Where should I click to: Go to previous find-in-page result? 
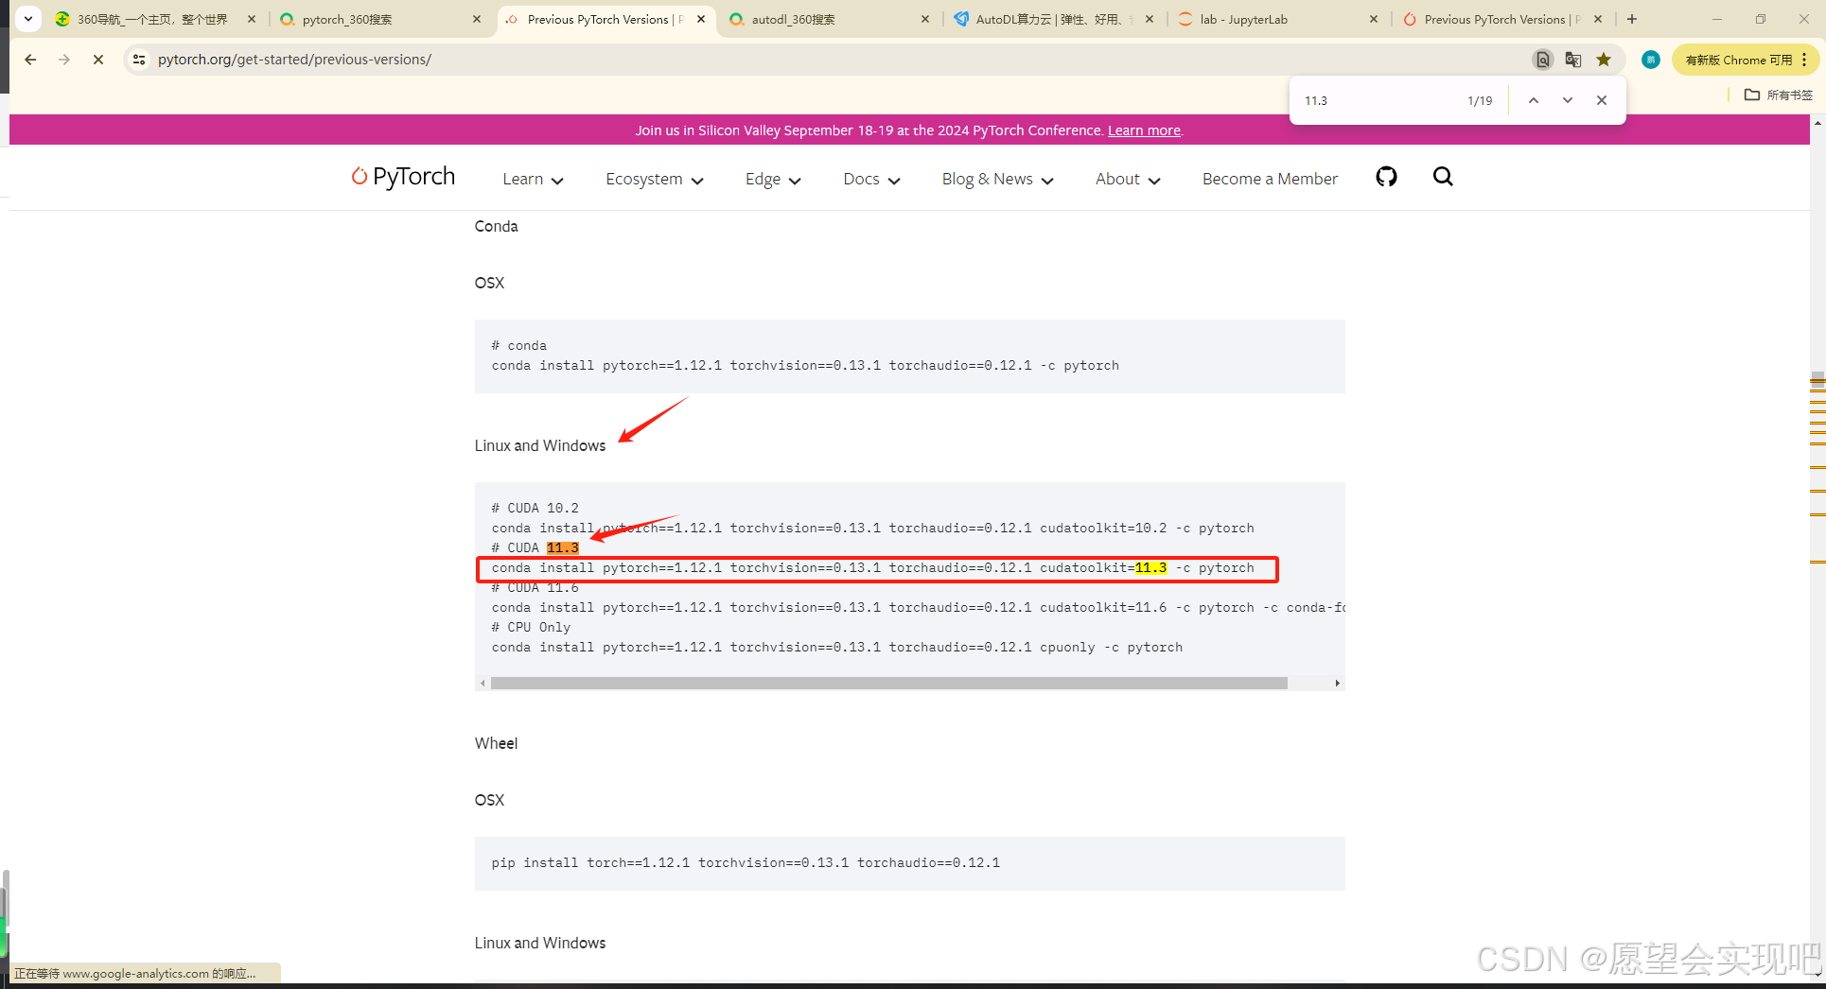point(1533,100)
